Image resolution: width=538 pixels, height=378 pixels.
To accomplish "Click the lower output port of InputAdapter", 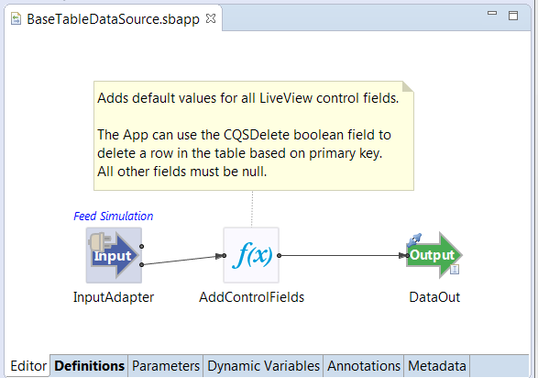I will (x=142, y=265).
